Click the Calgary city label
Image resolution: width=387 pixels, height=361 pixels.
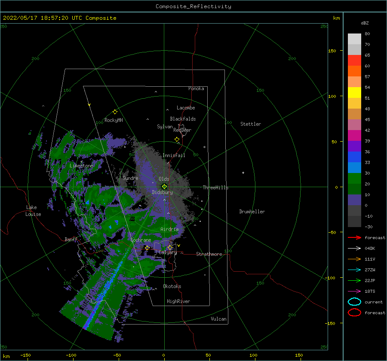pos(168,252)
